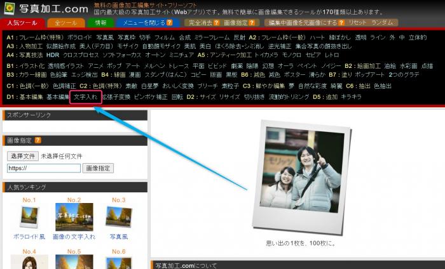The image size is (445, 269).
Task: Open the 立体的 frame link
Action: pos(418,37)
